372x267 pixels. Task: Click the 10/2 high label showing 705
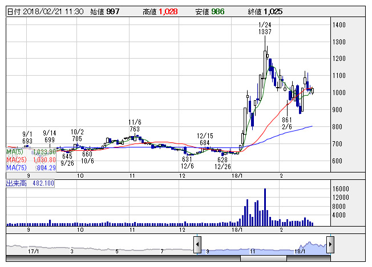78,135
